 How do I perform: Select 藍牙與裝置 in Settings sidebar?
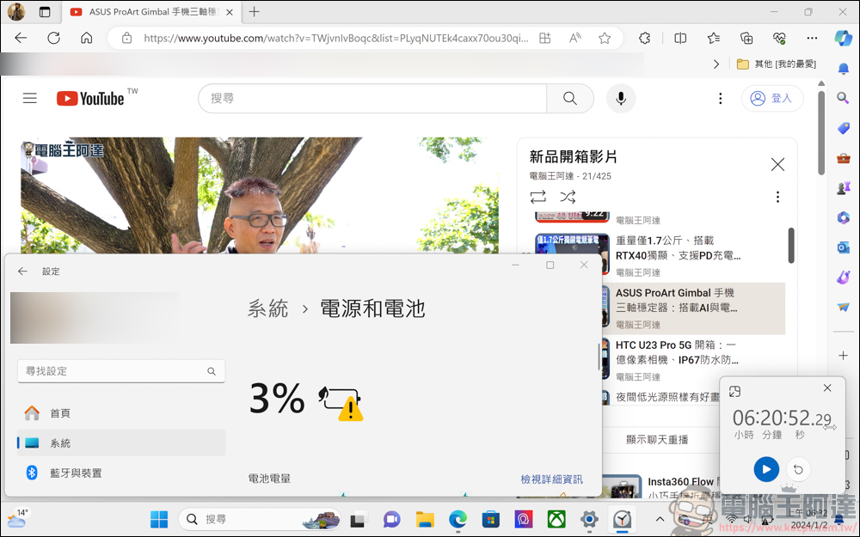76,473
